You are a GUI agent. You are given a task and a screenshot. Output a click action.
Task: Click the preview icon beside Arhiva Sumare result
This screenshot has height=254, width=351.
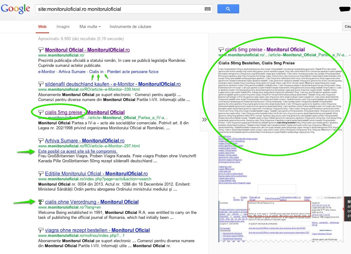(41, 141)
